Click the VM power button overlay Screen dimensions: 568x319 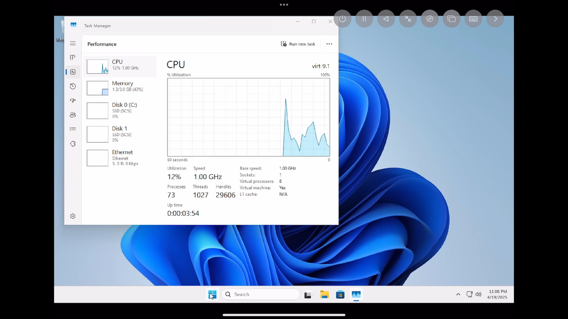(x=342, y=19)
